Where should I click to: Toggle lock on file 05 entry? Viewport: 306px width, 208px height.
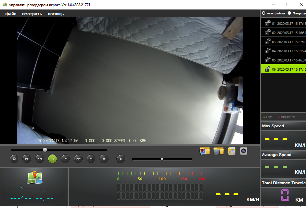click(x=267, y=60)
